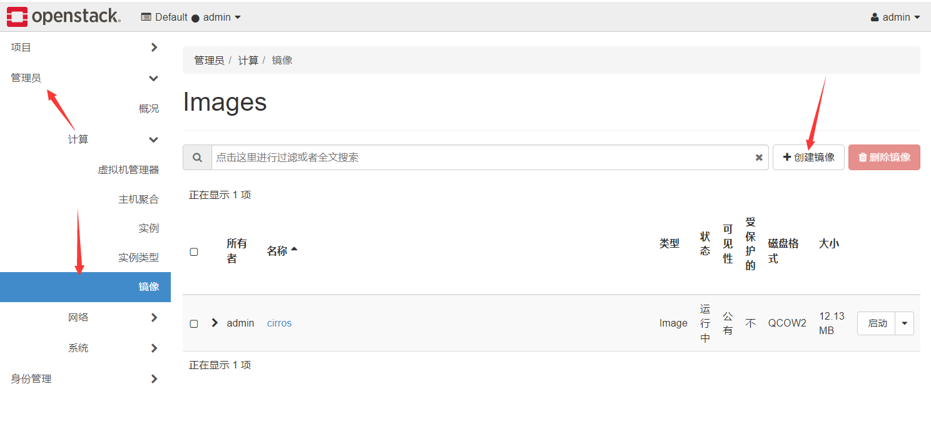This screenshot has width=931, height=431.
Task: Clear the search field with the X icon
Action: tap(759, 158)
